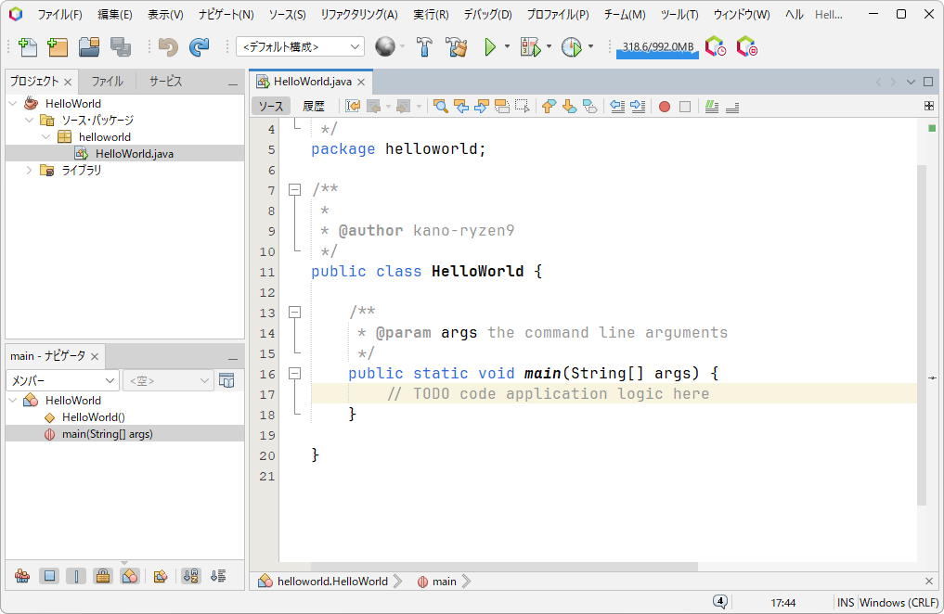The height and width of the screenshot is (614, 944).
Task: Click the Open Project toolbar icon
Action: coord(89,47)
